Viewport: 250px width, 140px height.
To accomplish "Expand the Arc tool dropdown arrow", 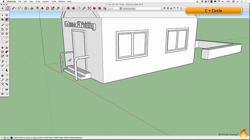I will click(x=22, y=9).
